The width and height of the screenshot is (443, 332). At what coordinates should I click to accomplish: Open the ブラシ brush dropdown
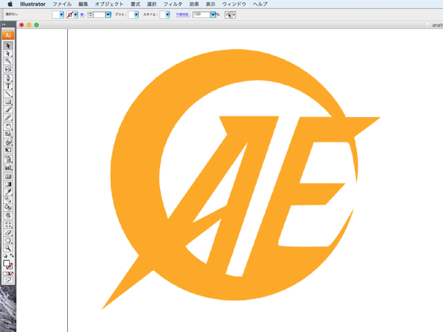(x=136, y=15)
